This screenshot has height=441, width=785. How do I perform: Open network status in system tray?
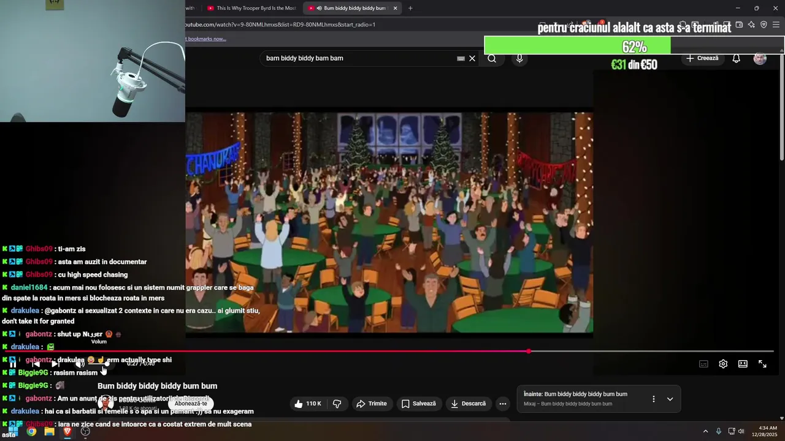732,431
